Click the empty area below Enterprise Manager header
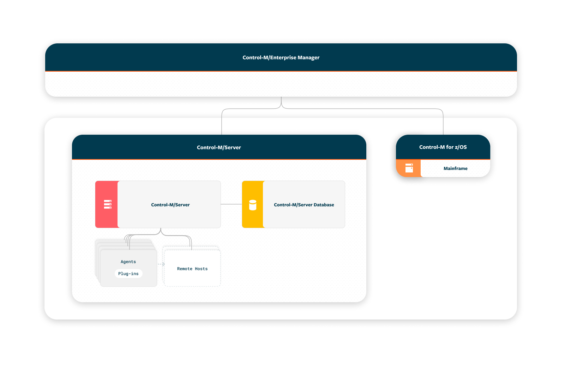 281,84
